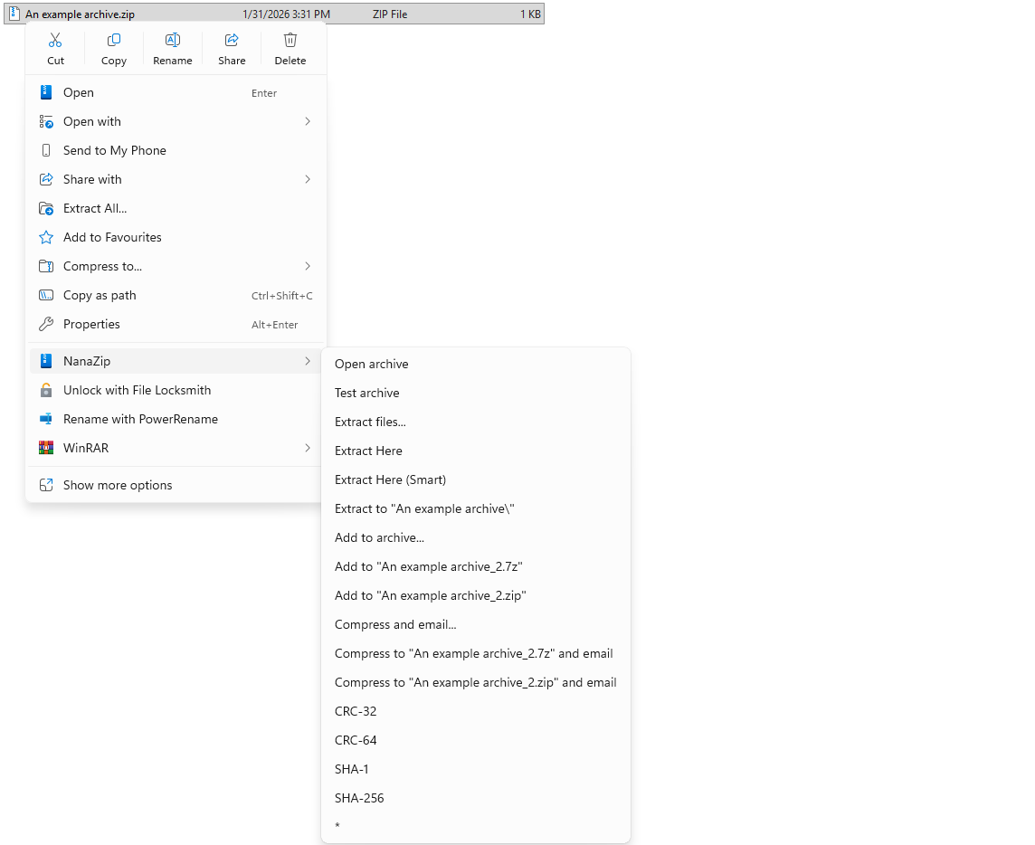The width and height of the screenshot is (1035, 845).
Task: Compress to "An example archive_2.7z" and email
Action: coord(476,654)
